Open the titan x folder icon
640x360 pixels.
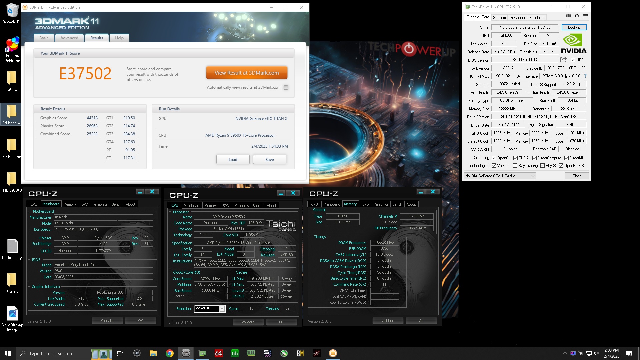point(12,283)
